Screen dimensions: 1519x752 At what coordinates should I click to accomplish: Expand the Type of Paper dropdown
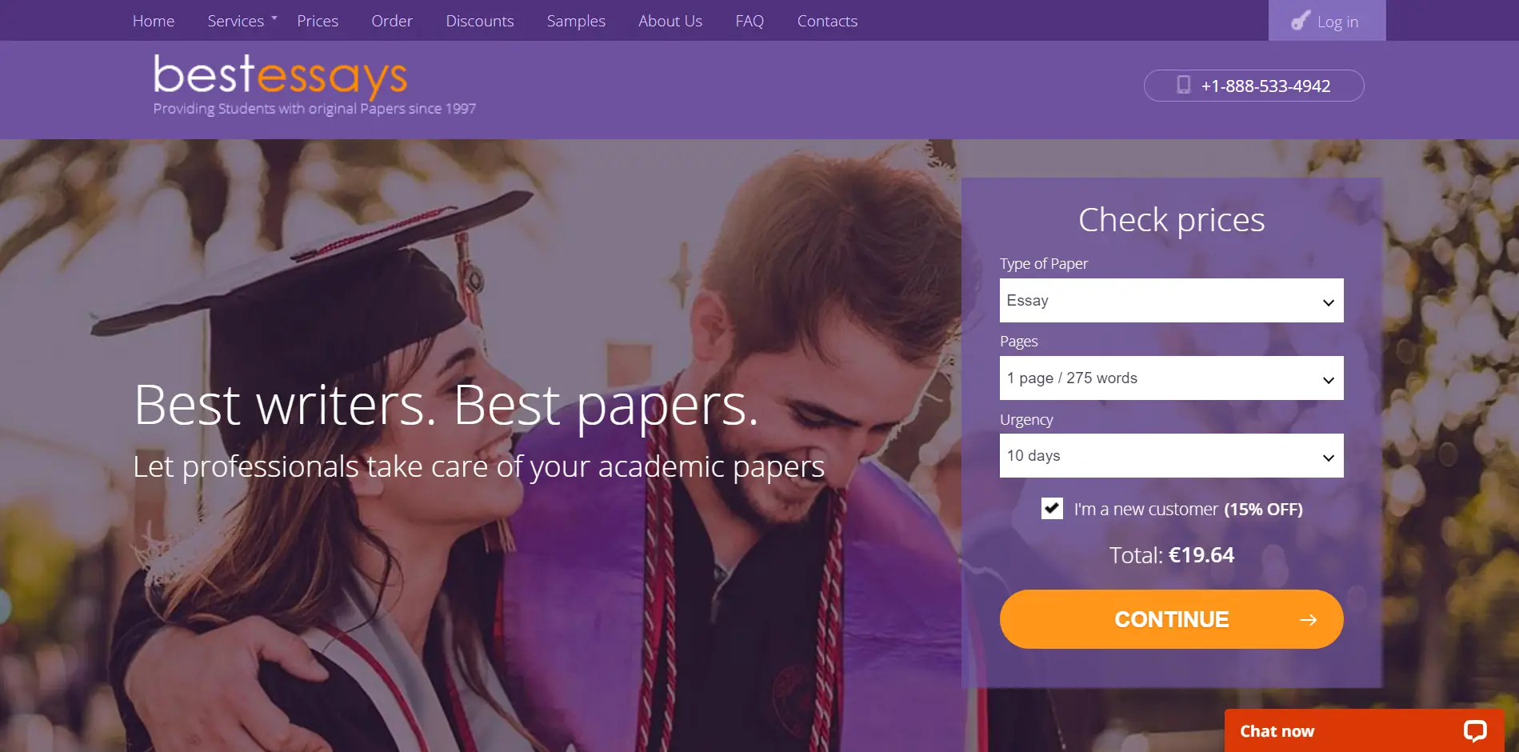(x=1171, y=301)
